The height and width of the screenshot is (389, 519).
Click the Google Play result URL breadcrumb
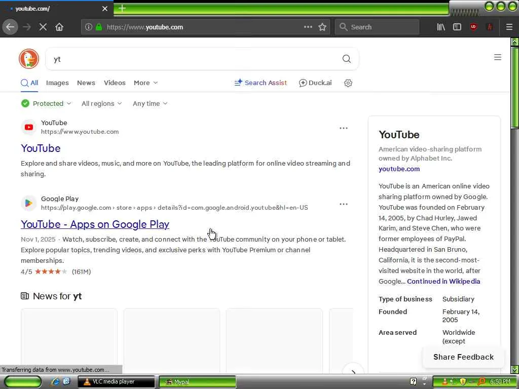(174, 208)
